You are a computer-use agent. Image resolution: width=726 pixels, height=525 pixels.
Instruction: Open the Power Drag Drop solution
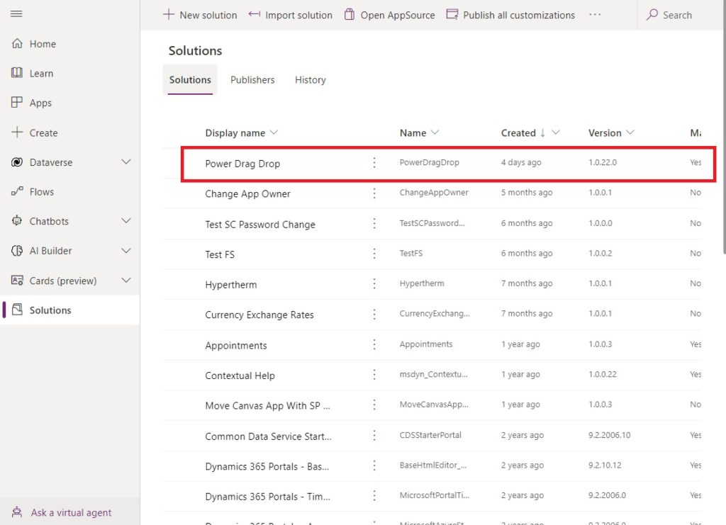243,162
